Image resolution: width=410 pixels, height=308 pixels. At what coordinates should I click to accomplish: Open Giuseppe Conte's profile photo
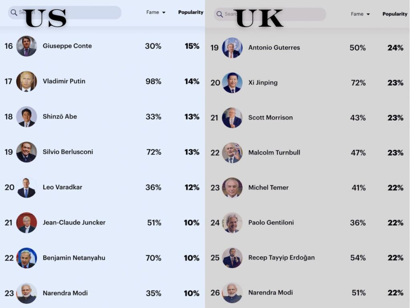[x=26, y=46]
